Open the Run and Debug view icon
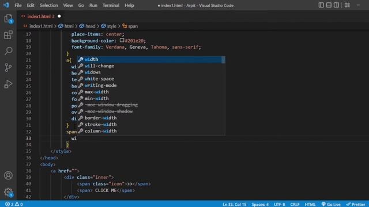The image size is (369, 207). coord(8,84)
